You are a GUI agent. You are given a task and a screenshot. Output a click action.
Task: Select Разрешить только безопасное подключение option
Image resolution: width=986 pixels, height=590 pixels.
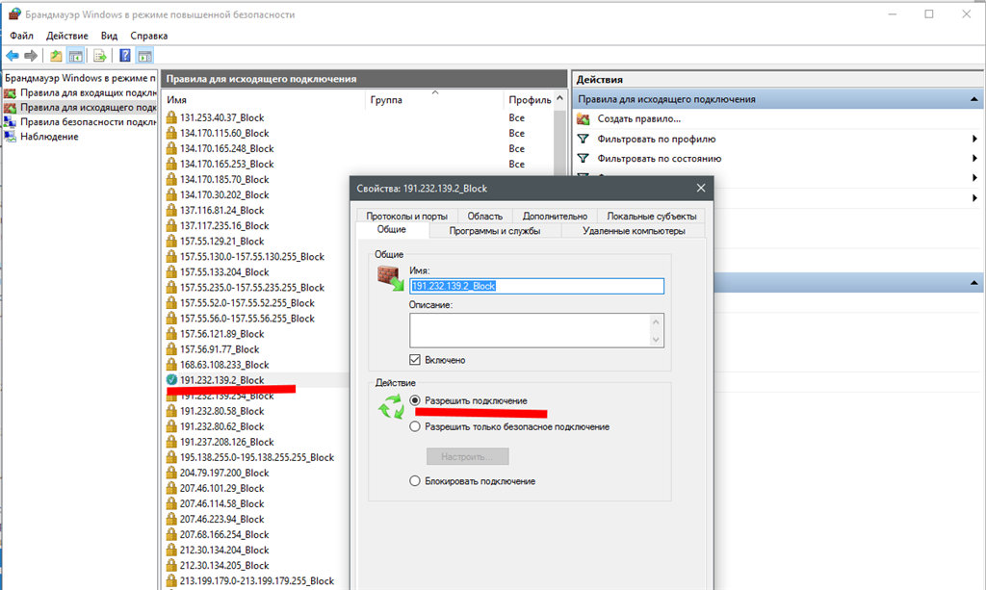pyautogui.click(x=414, y=426)
